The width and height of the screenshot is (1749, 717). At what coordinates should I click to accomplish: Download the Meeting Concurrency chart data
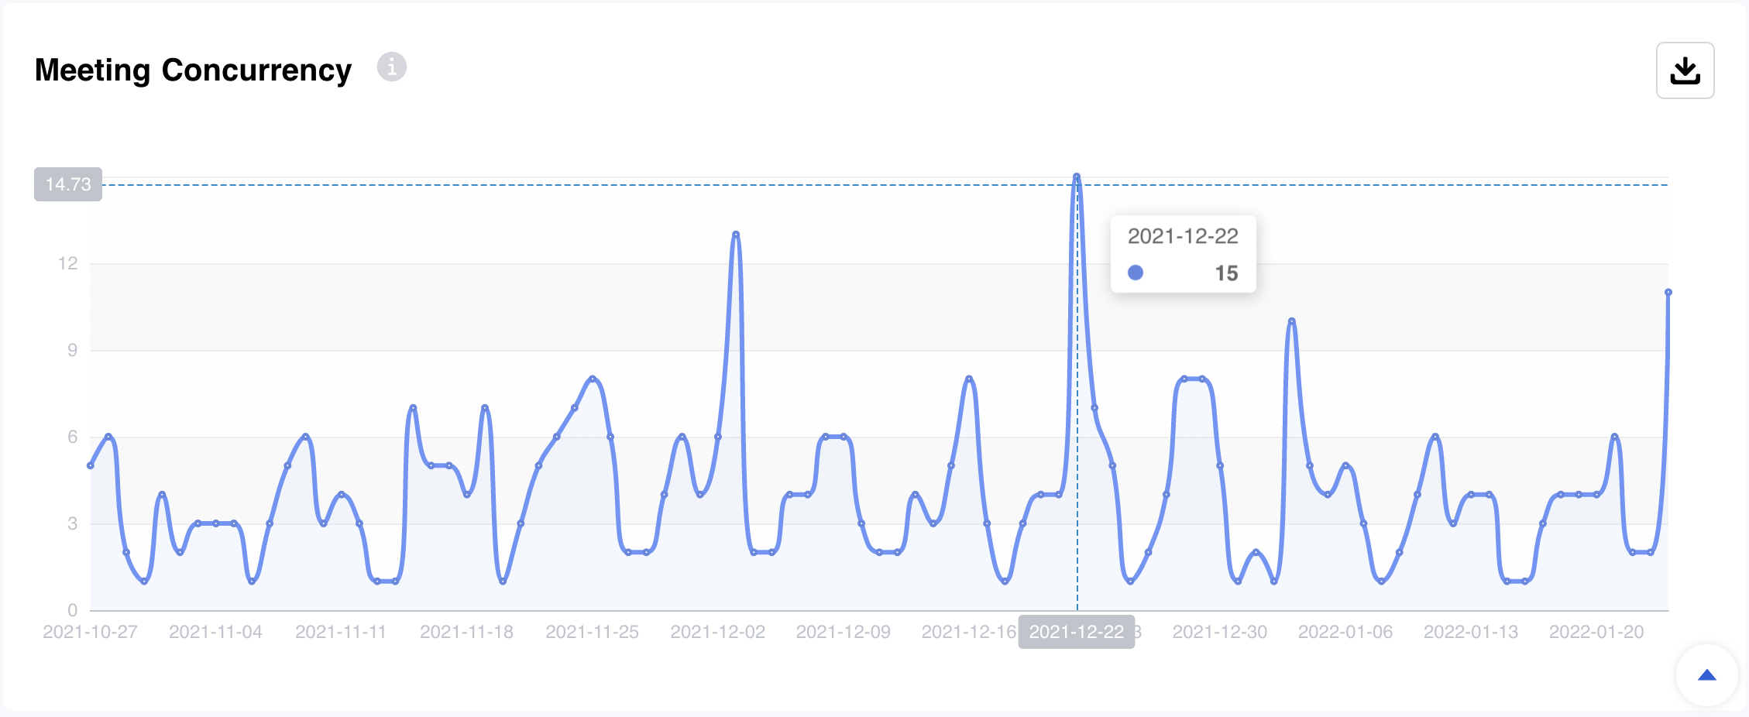pos(1685,70)
